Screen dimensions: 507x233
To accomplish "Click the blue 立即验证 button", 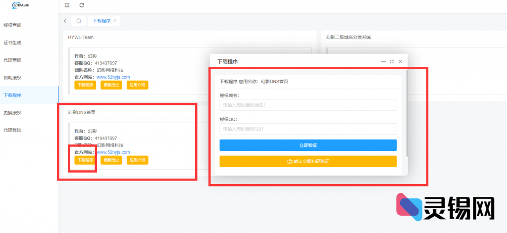I will coord(308,145).
